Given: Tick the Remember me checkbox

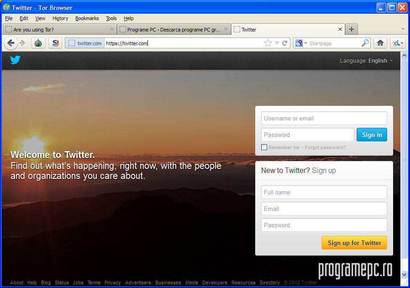Looking at the screenshot, I should pyautogui.click(x=264, y=147).
